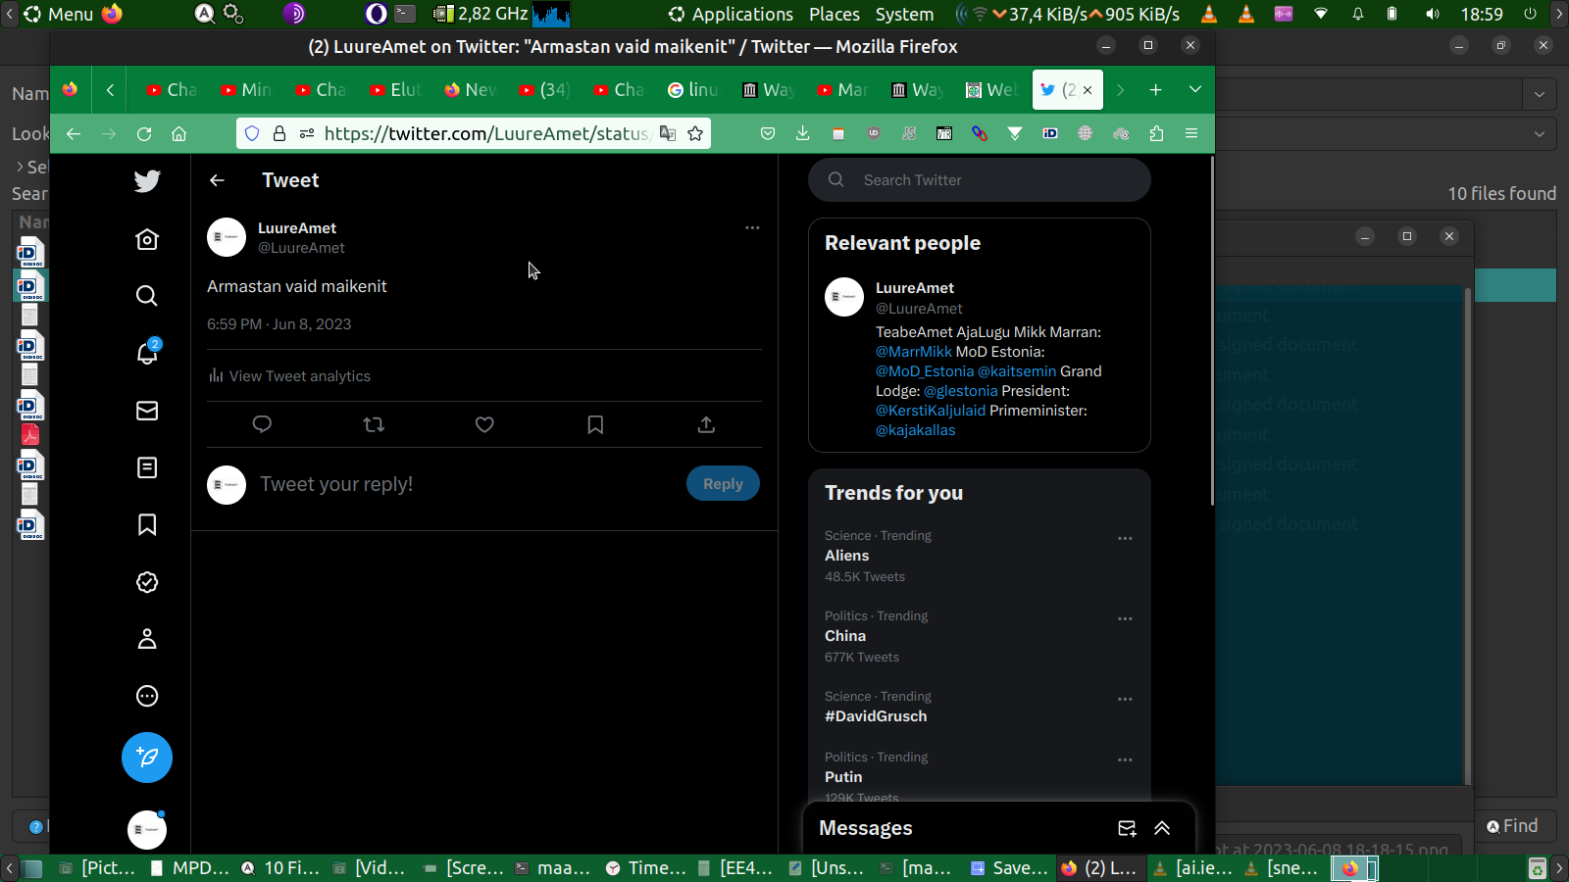Switch to the 'Elut' YouTube tab
1569x882 pixels.
[395, 89]
